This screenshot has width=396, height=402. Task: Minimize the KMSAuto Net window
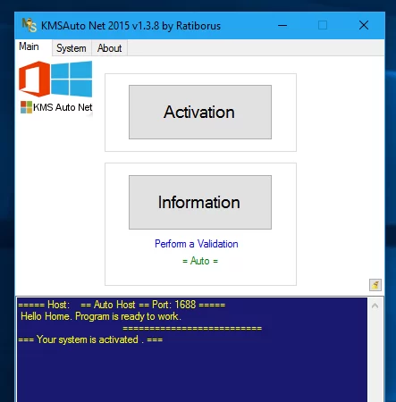point(282,26)
